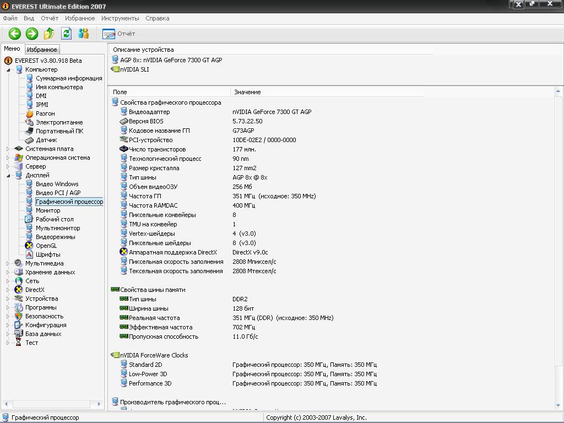Image resolution: width=564 pixels, height=423 pixels.
Task: Expand the Сеть tree node
Action: tap(8, 281)
